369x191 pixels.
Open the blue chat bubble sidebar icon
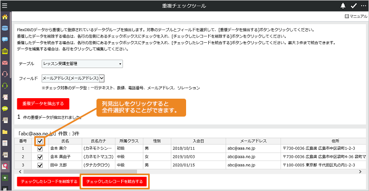click(x=5, y=40)
